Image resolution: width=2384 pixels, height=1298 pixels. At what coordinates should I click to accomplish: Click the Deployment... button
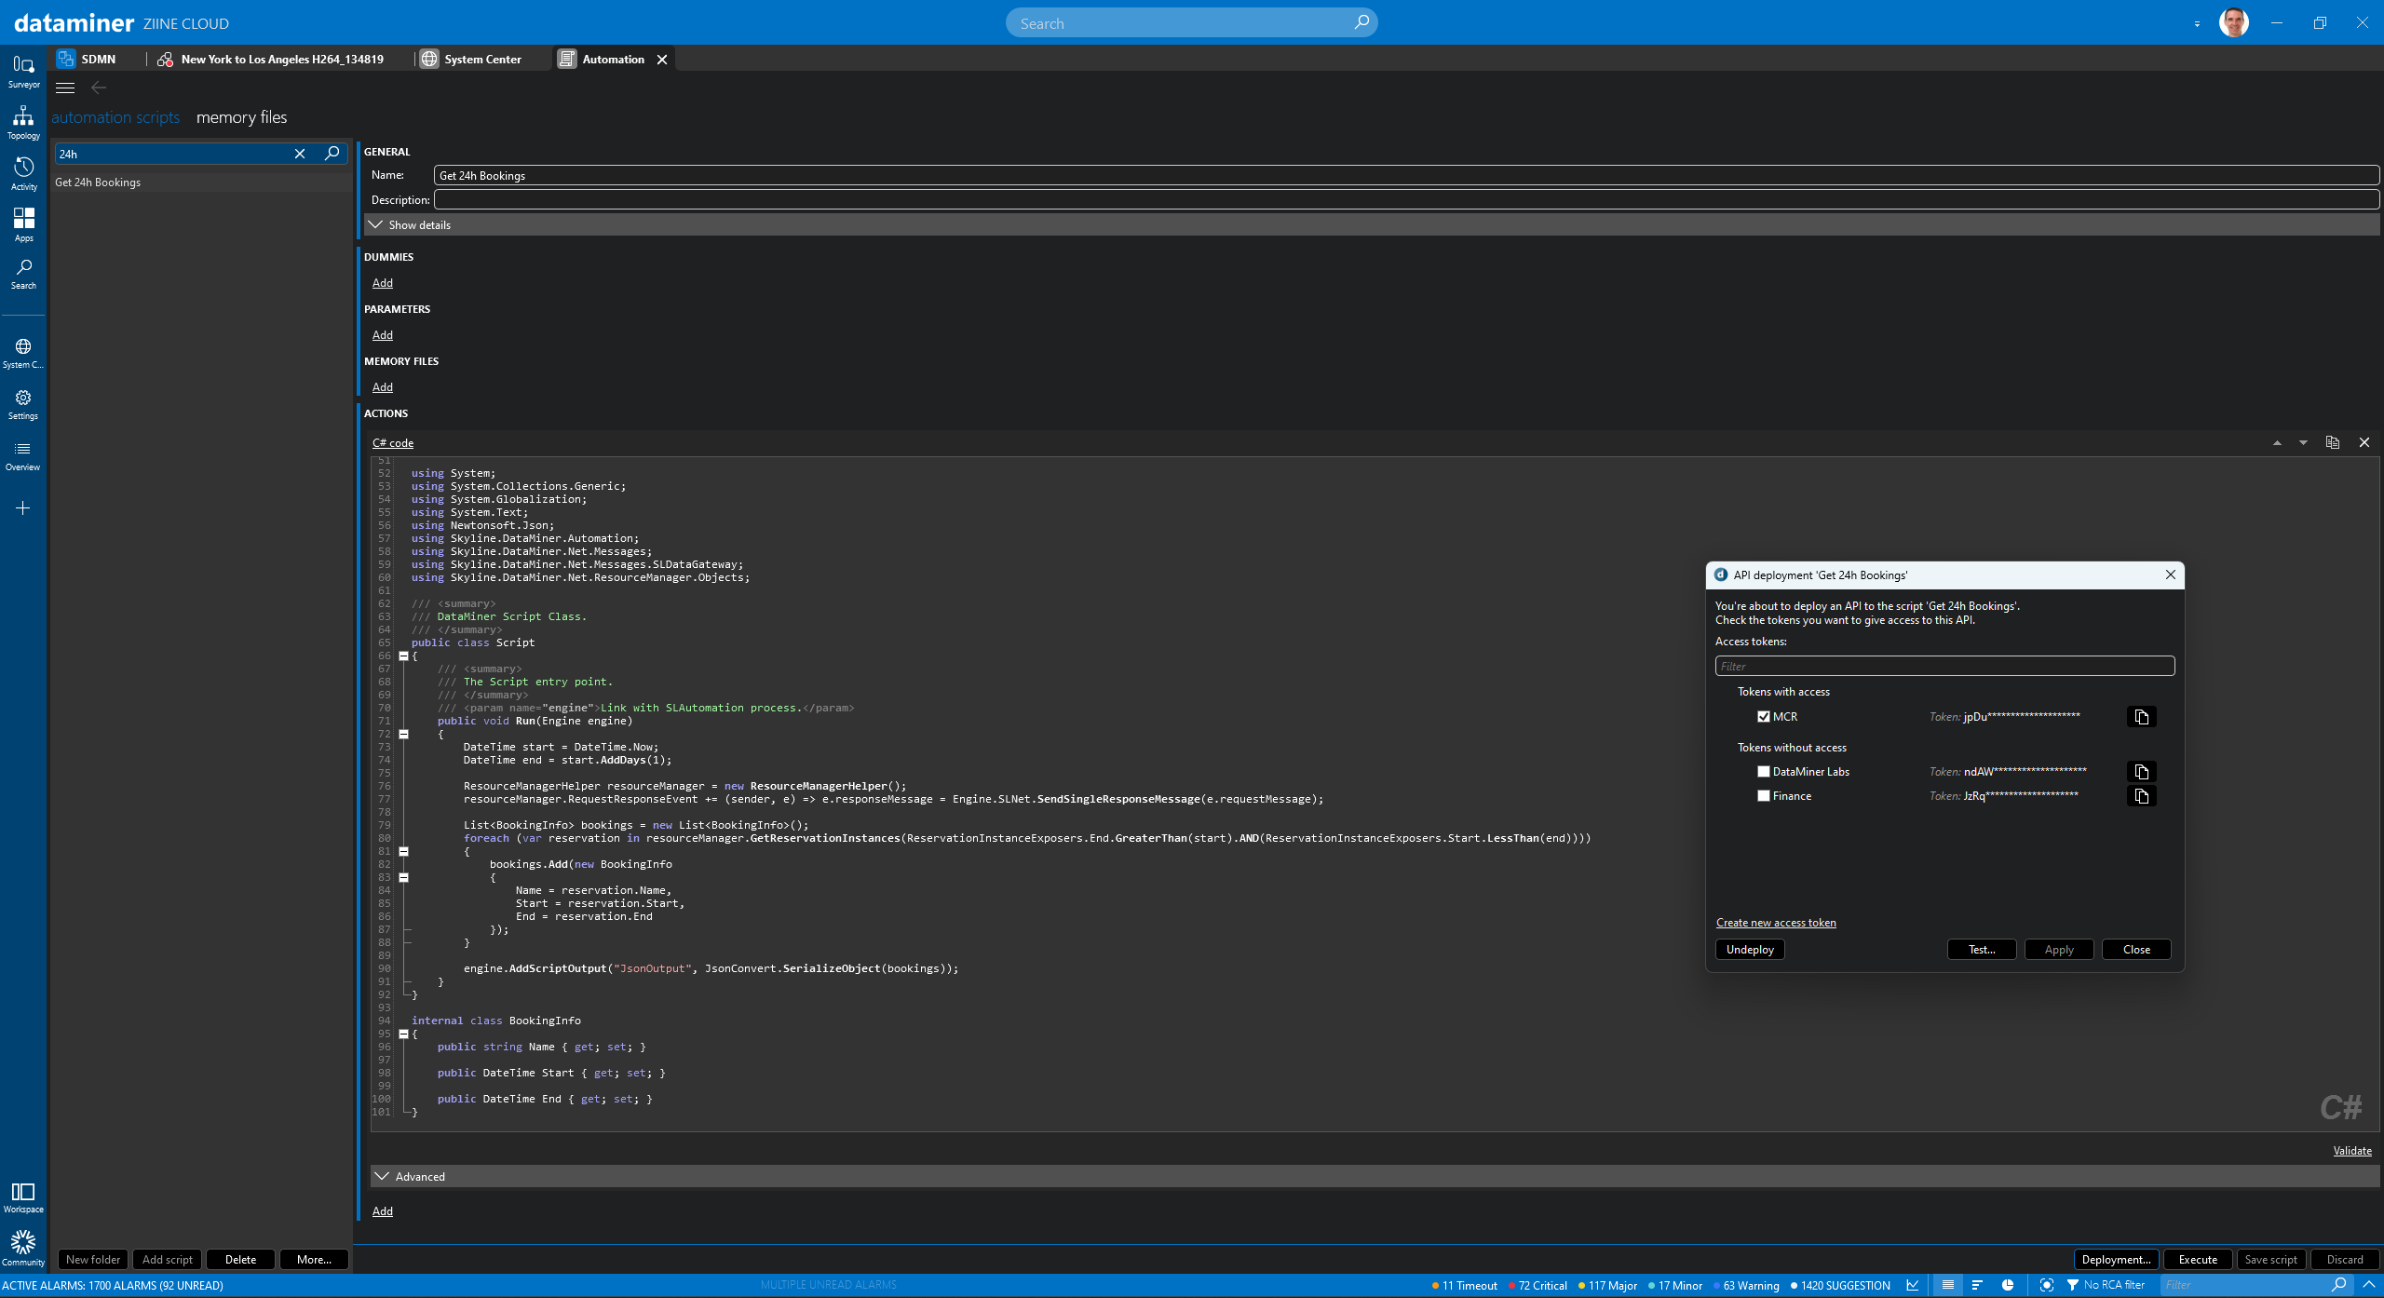coord(2117,1260)
